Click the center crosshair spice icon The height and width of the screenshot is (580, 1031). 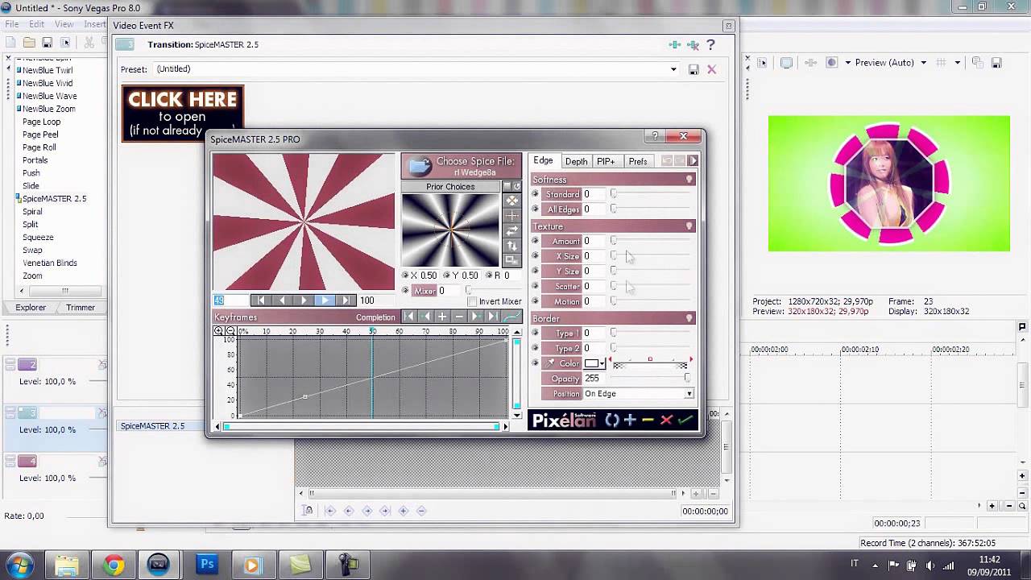pyautogui.click(x=511, y=216)
